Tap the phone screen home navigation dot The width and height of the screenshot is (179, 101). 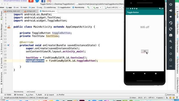click(x=145, y=74)
